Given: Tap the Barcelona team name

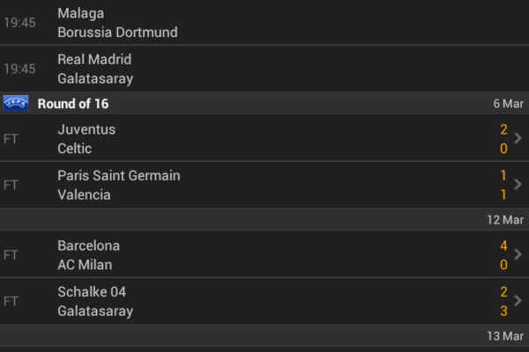Looking at the screenshot, I should coord(88,246).
